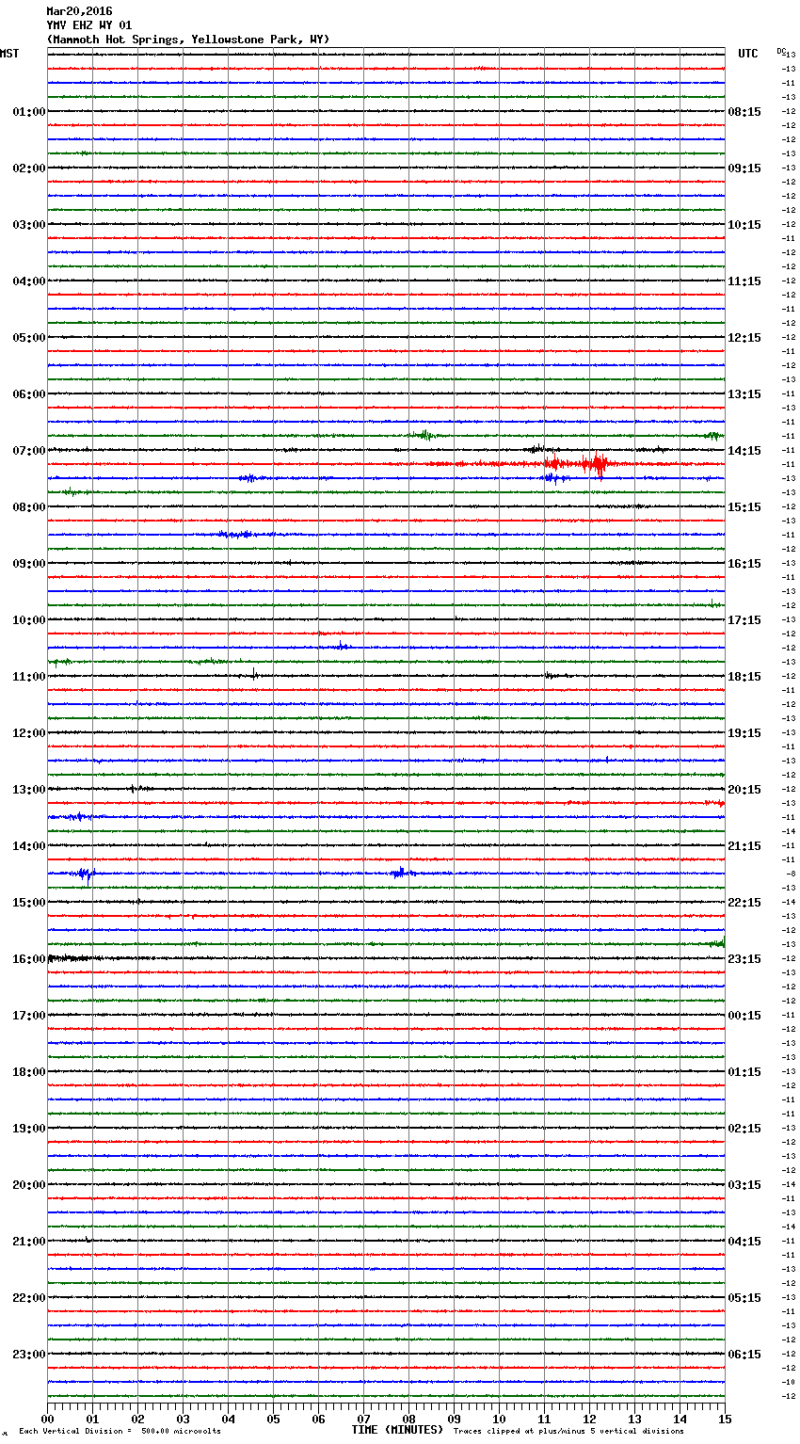Click the 'Each Vertical Division' scale note
800x1444 pixels.
(x=120, y=1431)
